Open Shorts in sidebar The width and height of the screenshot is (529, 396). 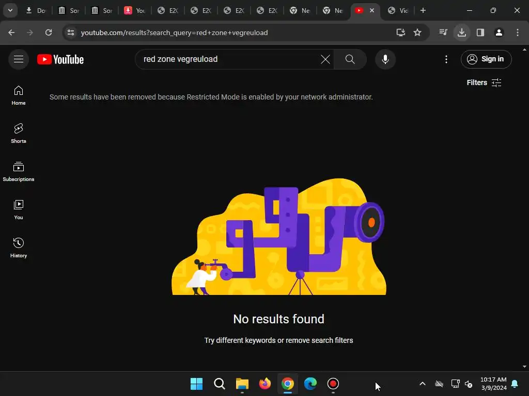click(x=19, y=134)
